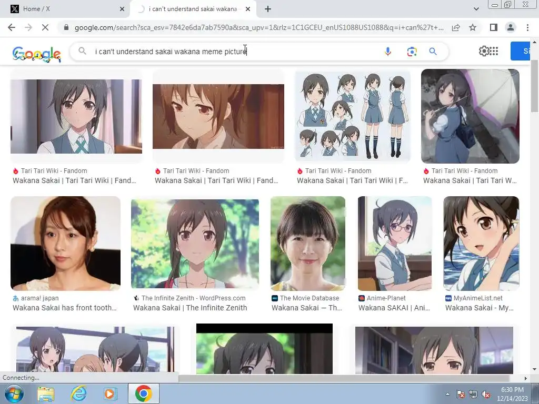539x404 pixels.
Task: Open a new browser tab
Action: tap(268, 9)
